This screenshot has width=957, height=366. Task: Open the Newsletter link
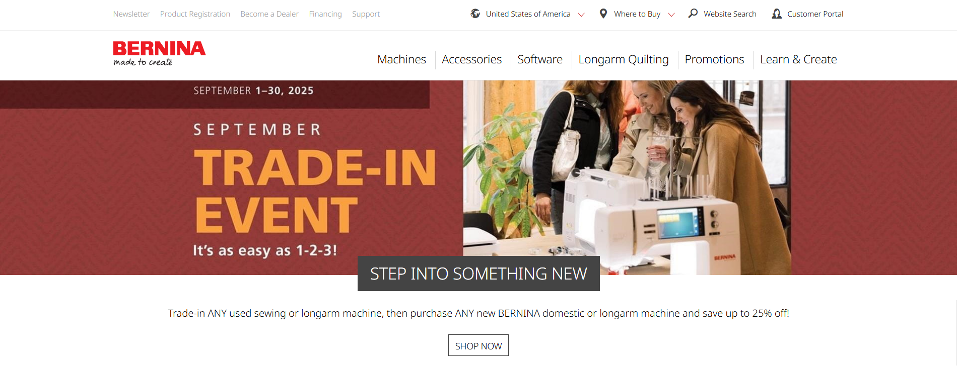pos(131,14)
